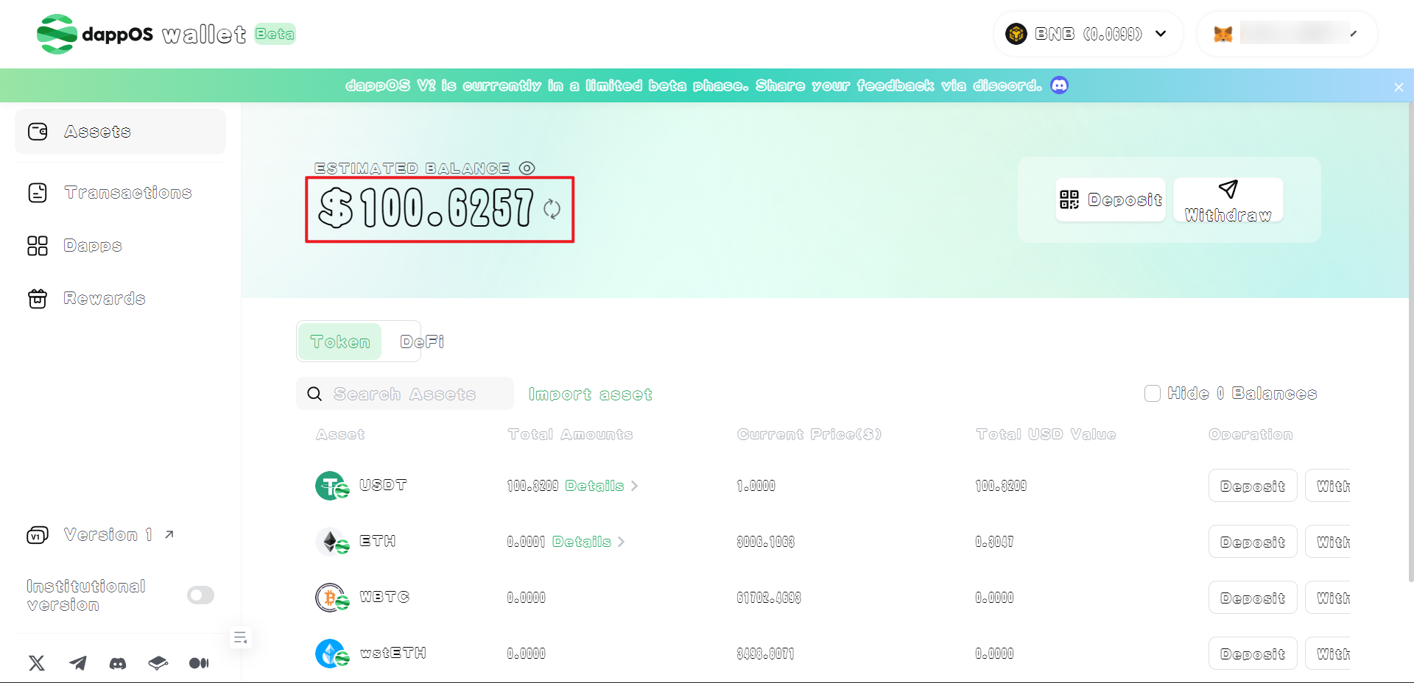This screenshot has width=1414, height=683.
Task: Check the Hide 0 Balances box
Action: 1153,394
